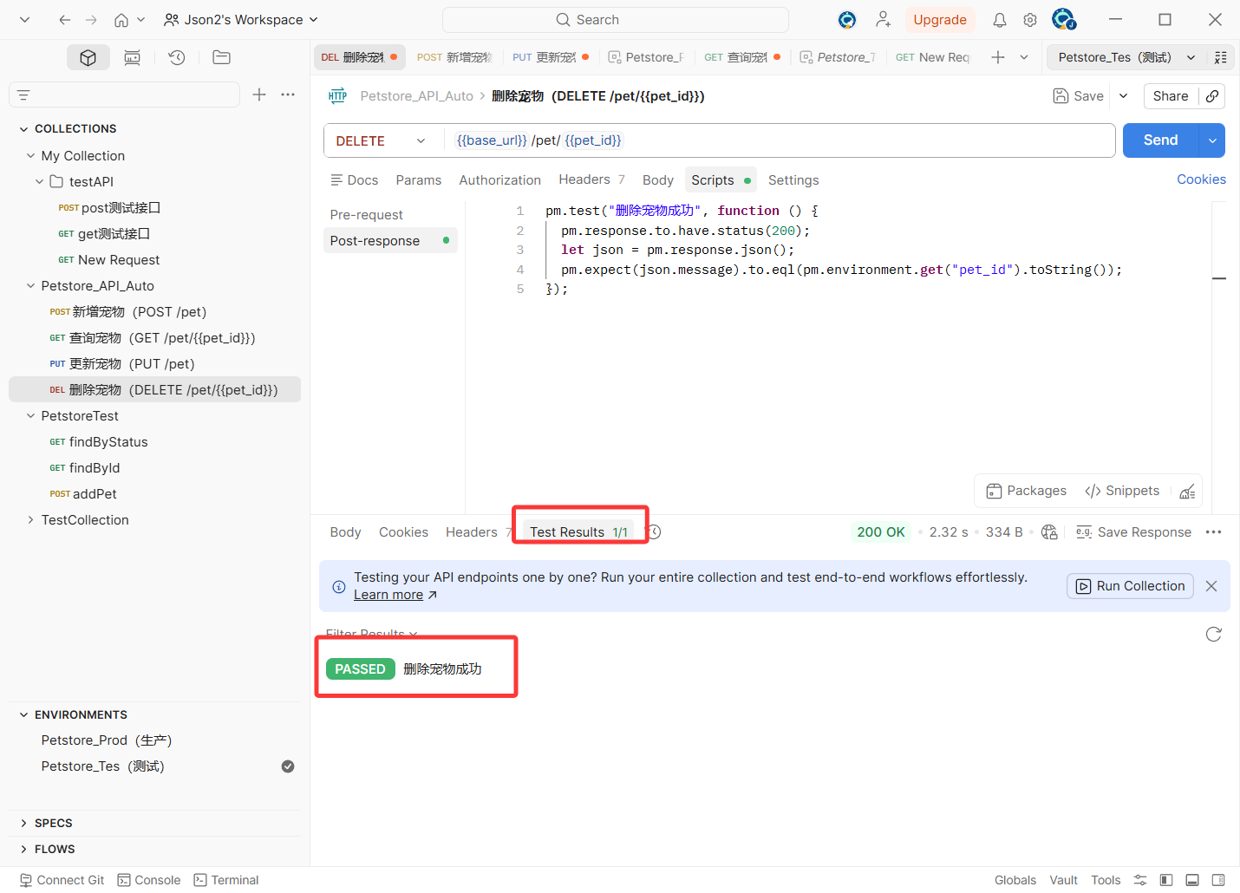Viewport: 1240px width, 893px height.
Task: Select the Pre-request script tab
Action: pos(366,215)
